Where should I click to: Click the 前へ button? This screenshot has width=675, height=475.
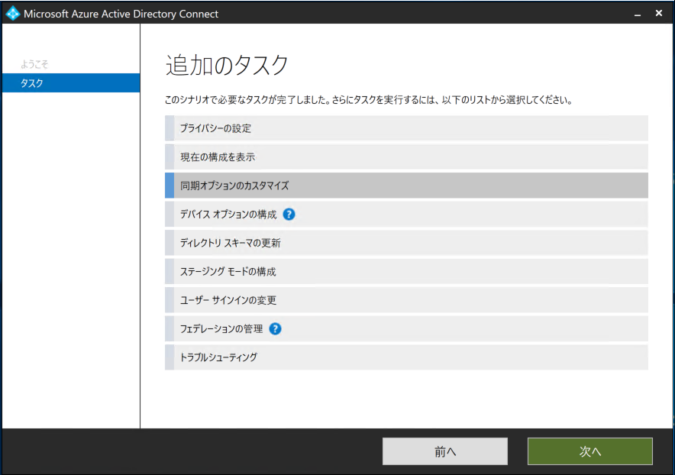tap(445, 451)
